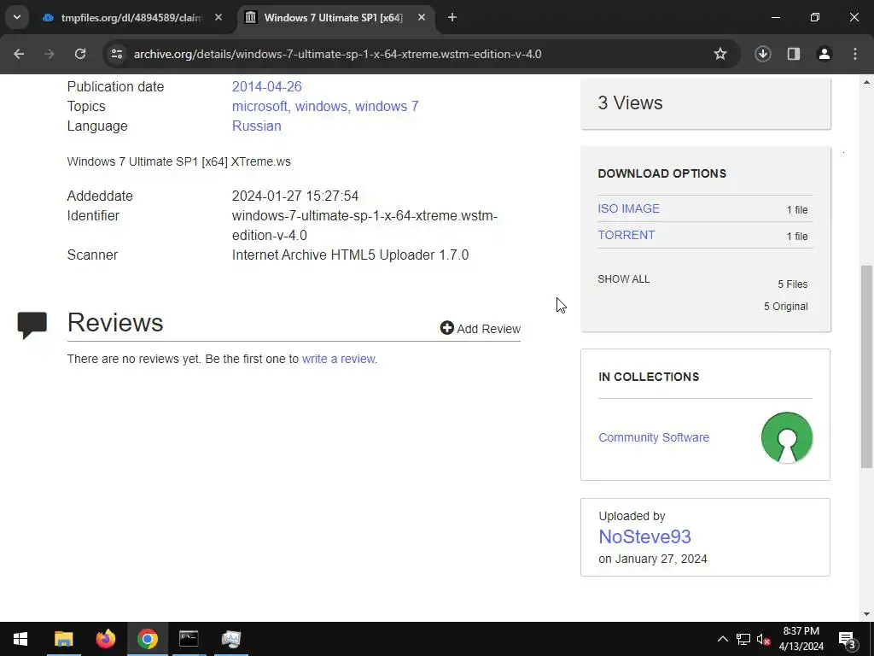Click the 5 Original count
The image size is (874, 656).
point(785,307)
